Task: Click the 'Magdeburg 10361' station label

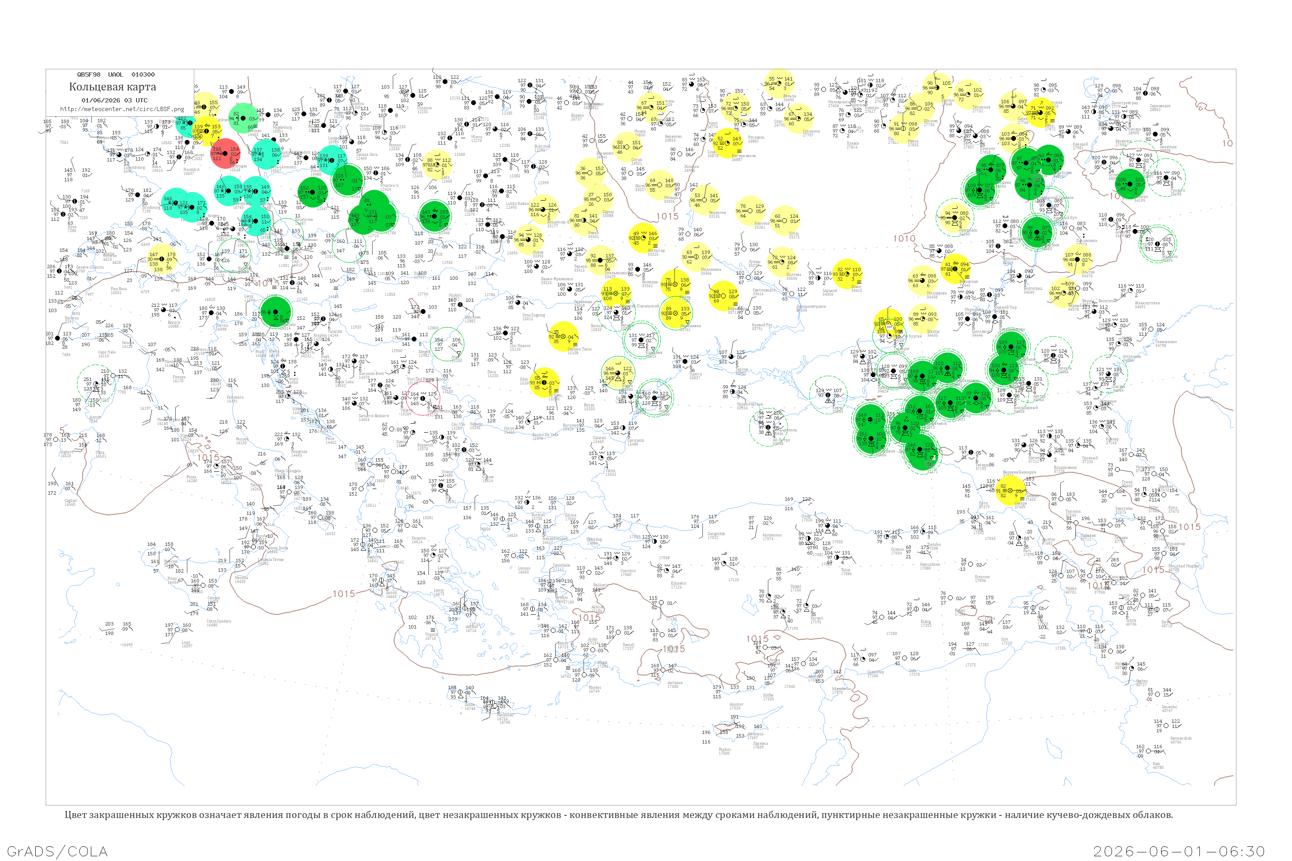Action: 282,130
